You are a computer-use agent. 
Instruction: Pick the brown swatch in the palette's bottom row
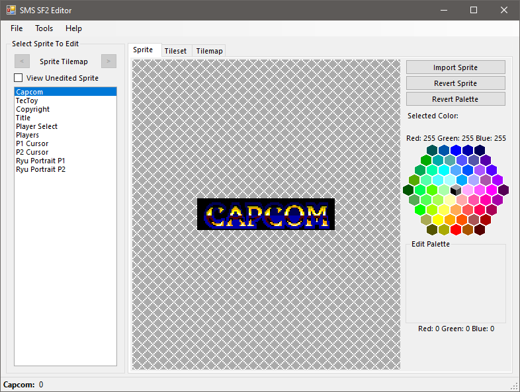point(468,229)
